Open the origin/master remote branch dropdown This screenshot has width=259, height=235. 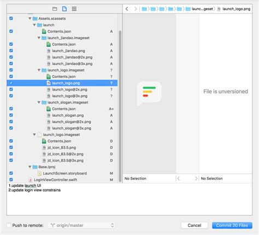click(81, 225)
